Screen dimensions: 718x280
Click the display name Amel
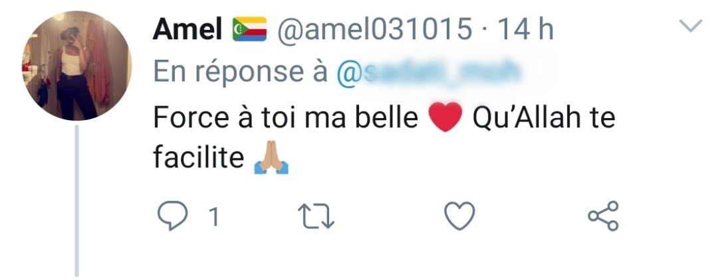[187, 29]
